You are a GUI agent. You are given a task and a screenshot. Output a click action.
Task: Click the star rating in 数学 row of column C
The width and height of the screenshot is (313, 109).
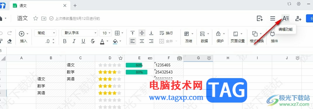click(110, 72)
